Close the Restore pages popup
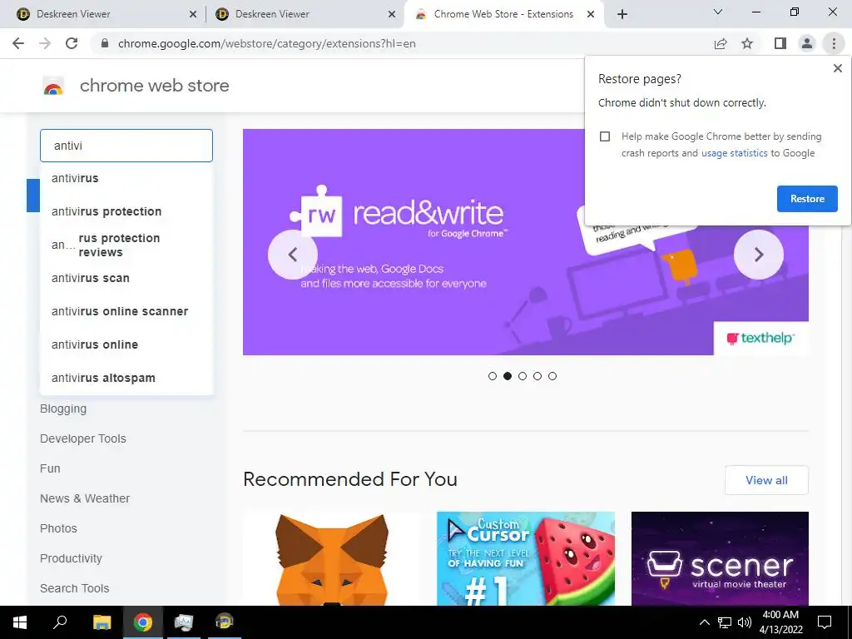The image size is (852, 639). [x=837, y=68]
